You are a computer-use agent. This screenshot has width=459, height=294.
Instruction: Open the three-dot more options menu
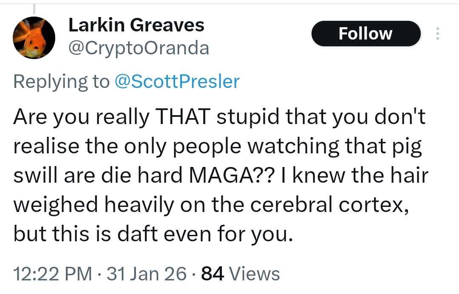(436, 34)
